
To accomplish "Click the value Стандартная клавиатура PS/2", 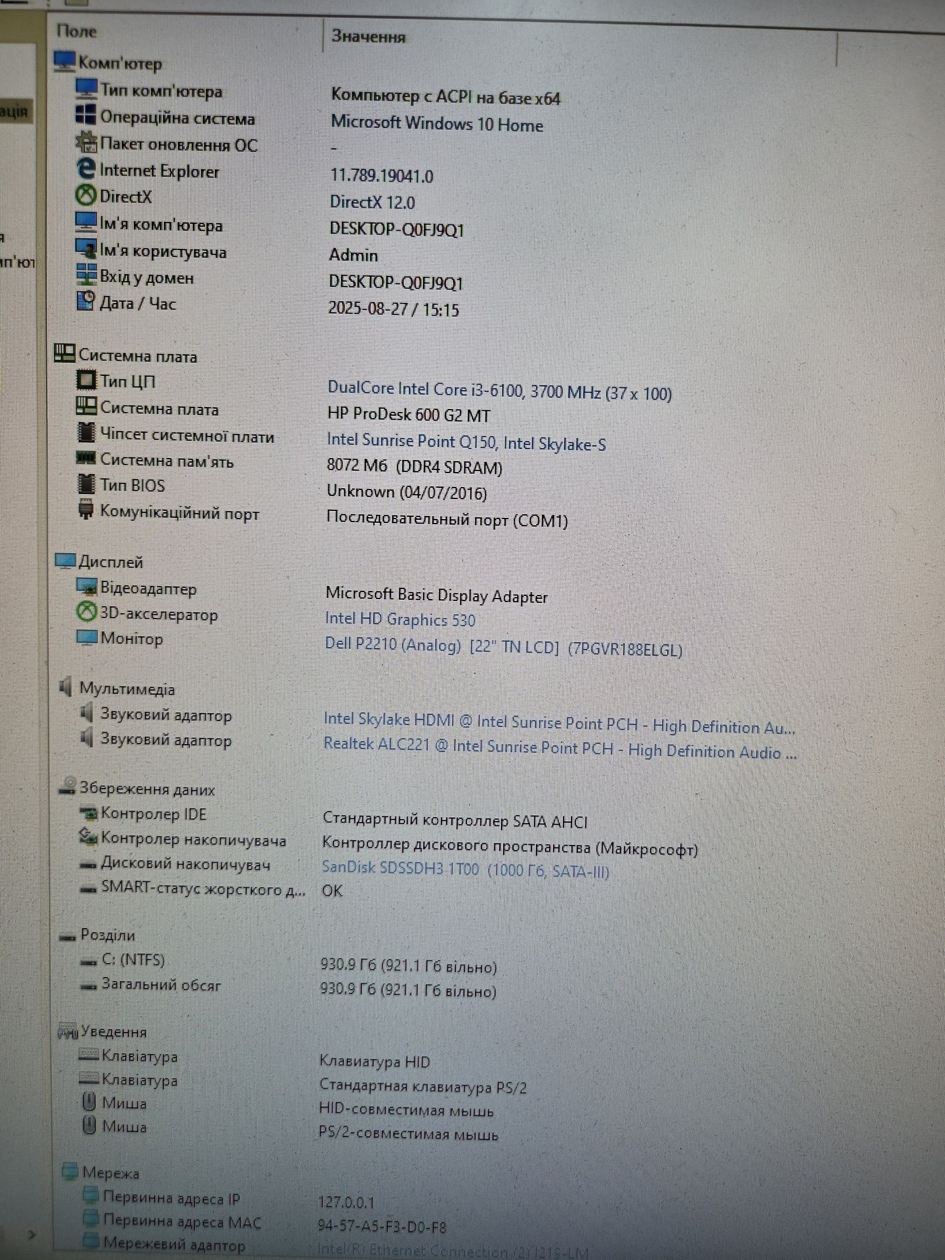I will pos(423,1086).
